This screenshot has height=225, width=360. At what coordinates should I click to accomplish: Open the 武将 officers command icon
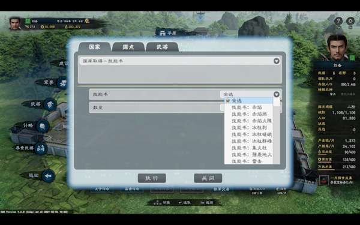pos(50,104)
